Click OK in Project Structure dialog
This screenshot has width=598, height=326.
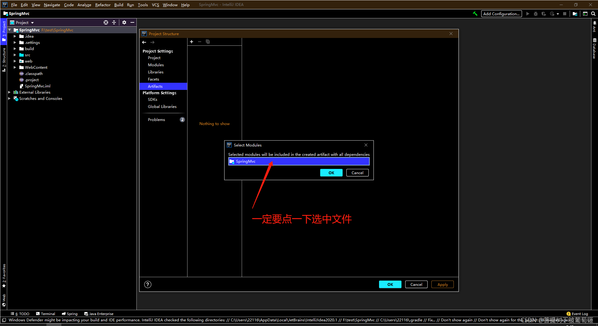[x=390, y=284]
